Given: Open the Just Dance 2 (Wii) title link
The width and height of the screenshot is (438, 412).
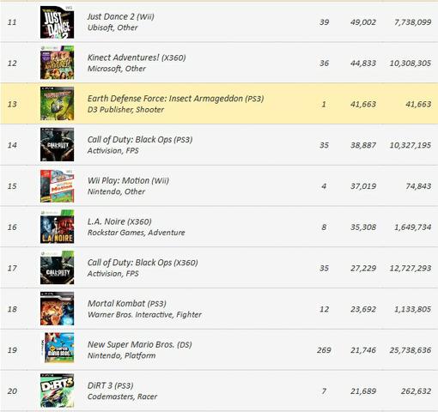Looking at the screenshot, I should tap(120, 16).
